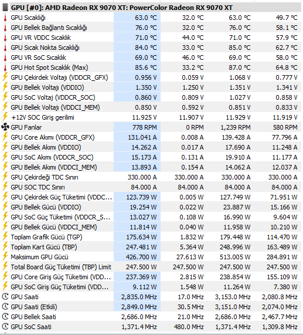Select the GPU Bellek Gücü (VDDIO) label

coord(46,207)
